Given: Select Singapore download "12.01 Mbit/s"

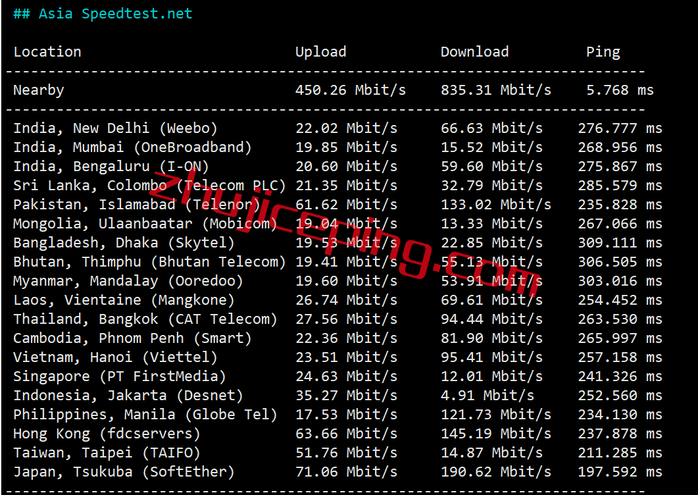Looking at the screenshot, I should [492, 377].
